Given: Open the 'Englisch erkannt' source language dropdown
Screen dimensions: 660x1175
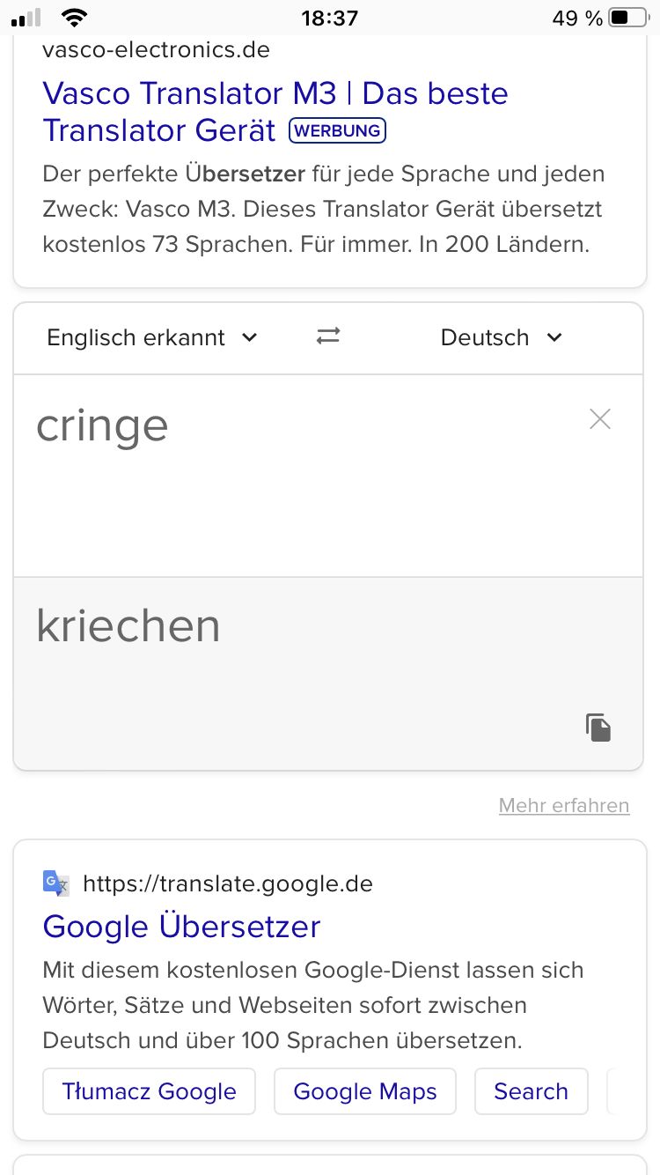Looking at the screenshot, I should point(151,337).
